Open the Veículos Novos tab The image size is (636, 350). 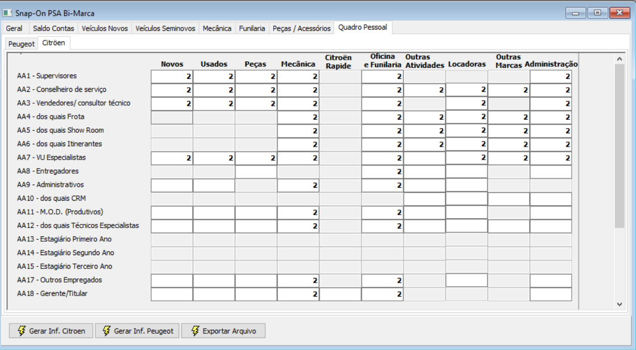pos(105,29)
